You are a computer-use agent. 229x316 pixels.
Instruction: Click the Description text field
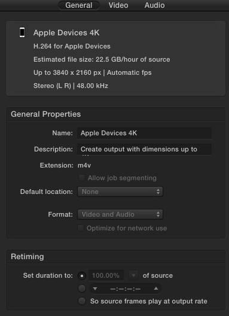[144, 150]
